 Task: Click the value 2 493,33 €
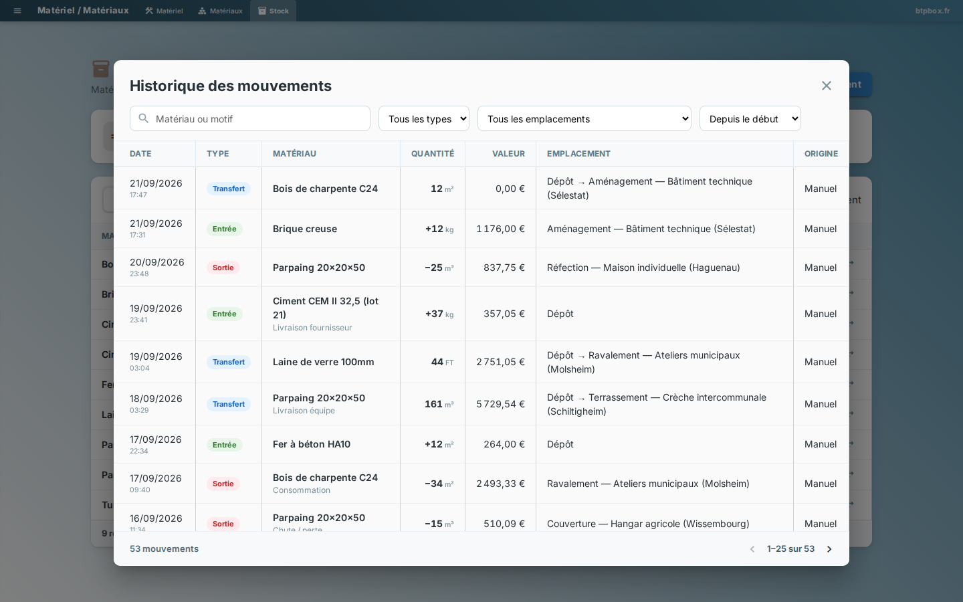tap(500, 484)
